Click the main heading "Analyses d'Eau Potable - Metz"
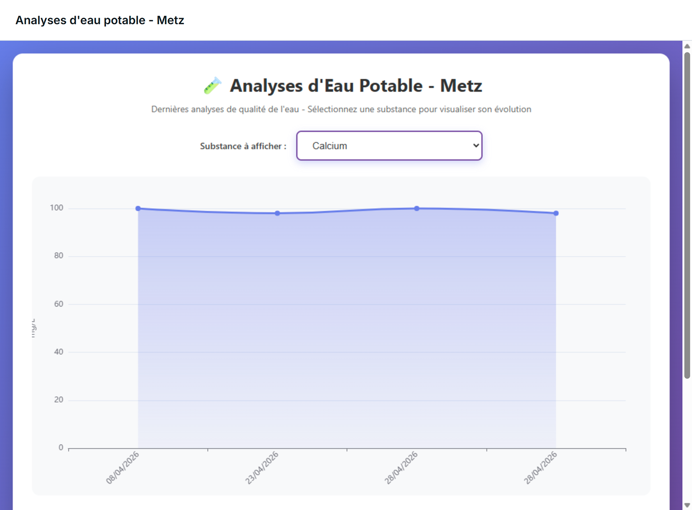 coord(356,86)
